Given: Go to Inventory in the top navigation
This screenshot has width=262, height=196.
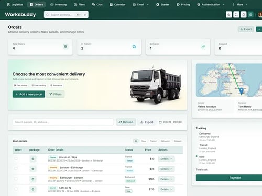Looking at the screenshot, I should click(59, 5).
